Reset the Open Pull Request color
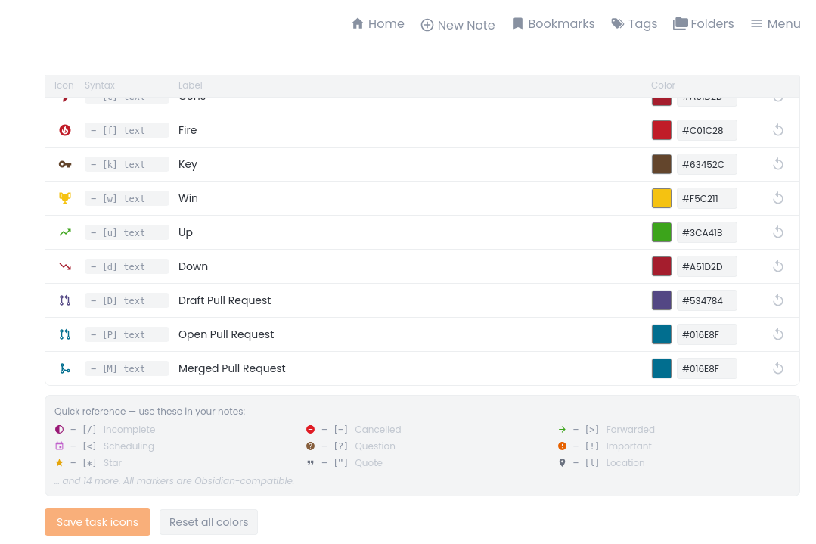 tap(778, 334)
